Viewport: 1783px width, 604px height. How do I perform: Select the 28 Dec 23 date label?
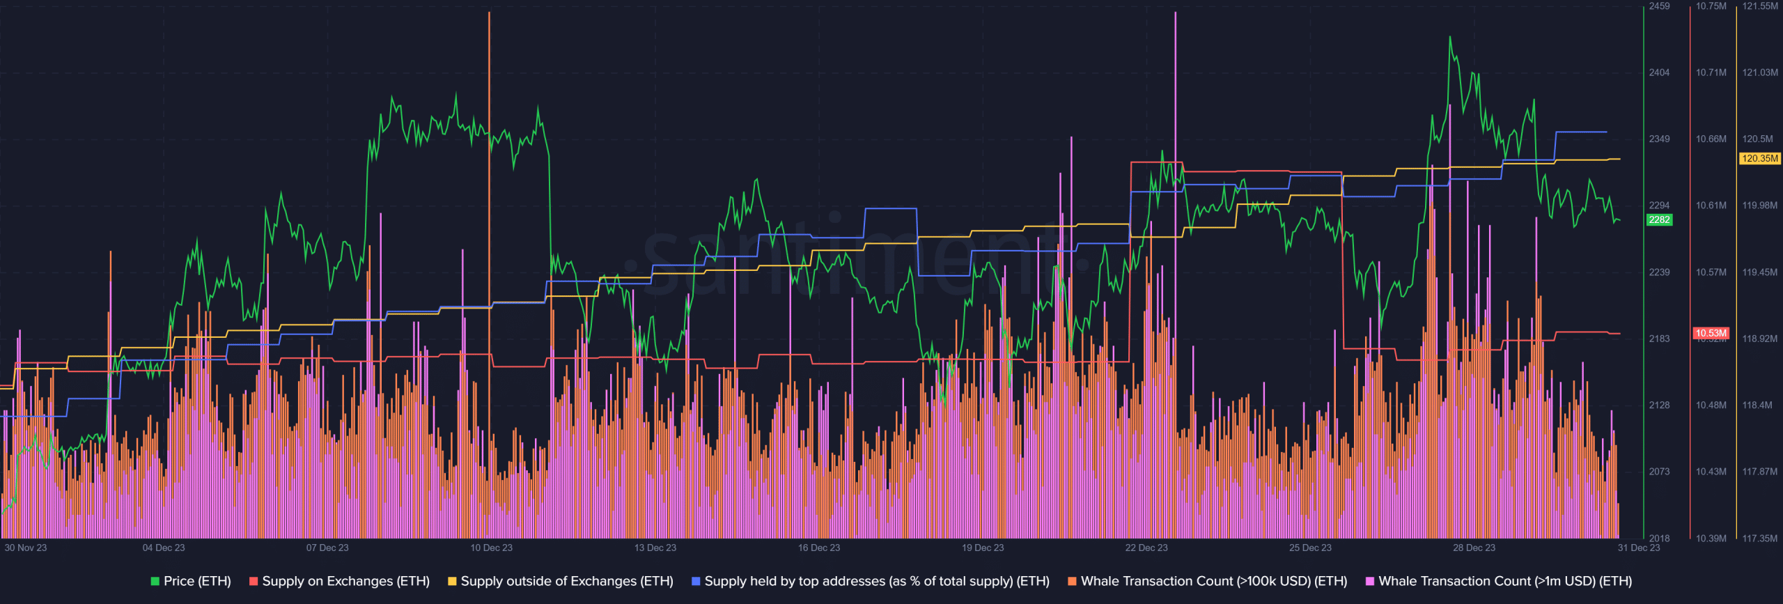pos(1474,548)
